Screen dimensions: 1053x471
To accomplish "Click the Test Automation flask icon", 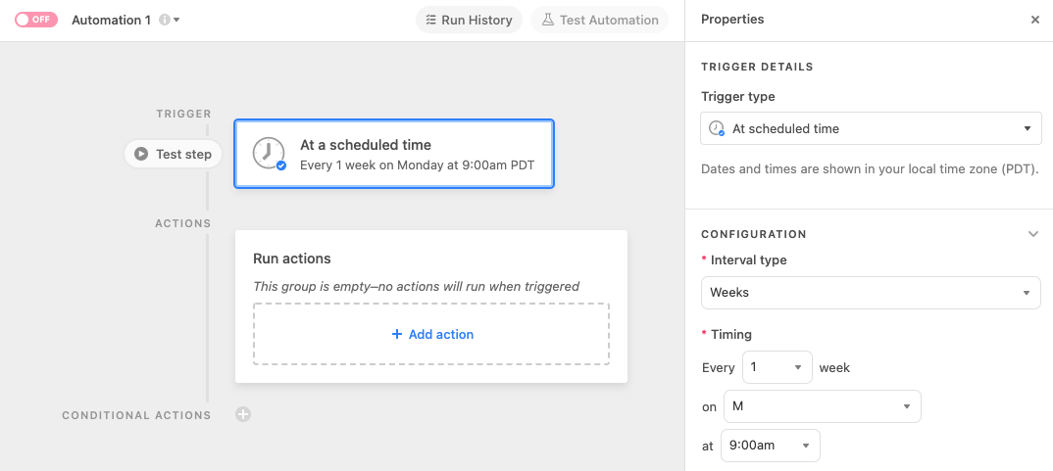I will [x=548, y=21].
